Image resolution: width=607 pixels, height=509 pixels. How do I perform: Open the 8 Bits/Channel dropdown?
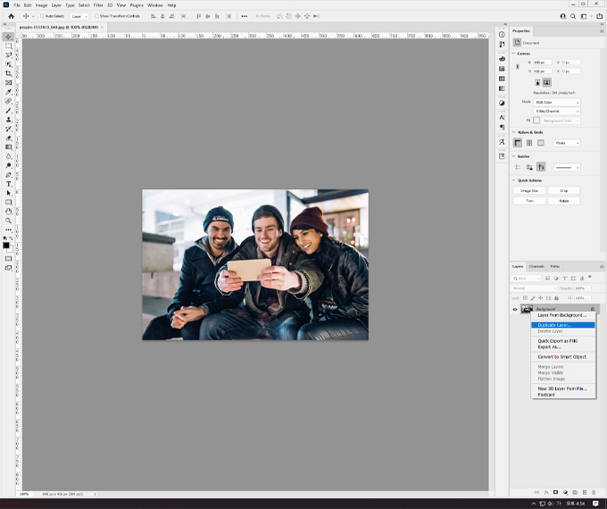[x=557, y=111]
